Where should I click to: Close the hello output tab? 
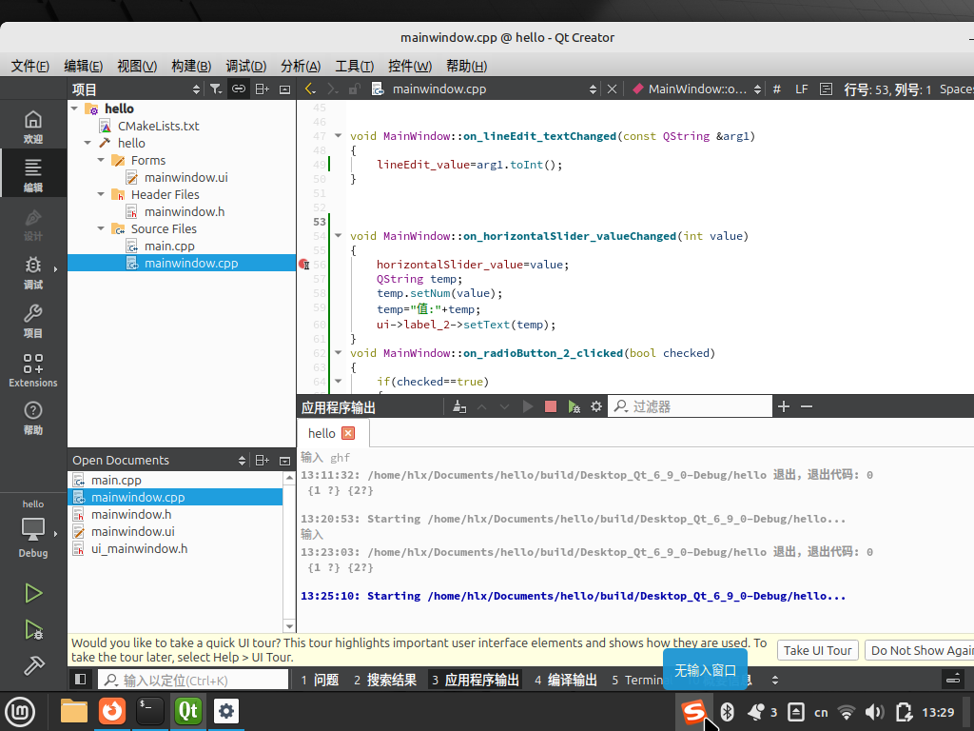[348, 433]
